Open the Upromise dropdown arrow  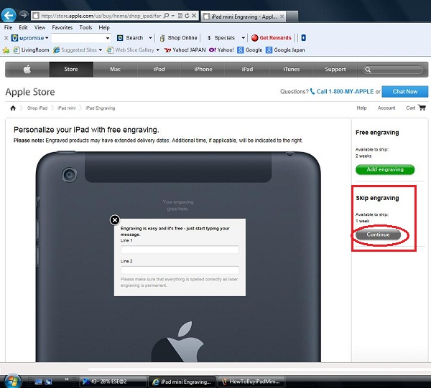(x=47, y=38)
